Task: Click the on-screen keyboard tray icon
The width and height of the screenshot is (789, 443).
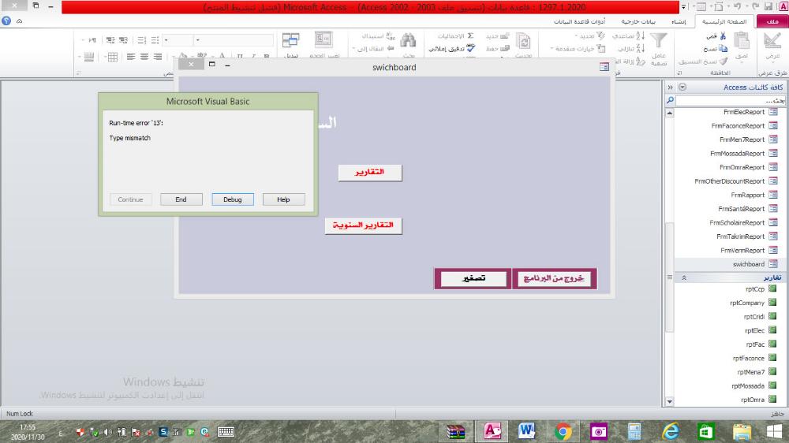Action: tap(226, 431)
